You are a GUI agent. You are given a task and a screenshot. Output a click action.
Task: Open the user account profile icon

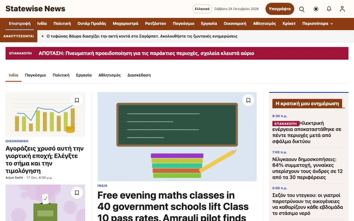(x=342, y=9)
